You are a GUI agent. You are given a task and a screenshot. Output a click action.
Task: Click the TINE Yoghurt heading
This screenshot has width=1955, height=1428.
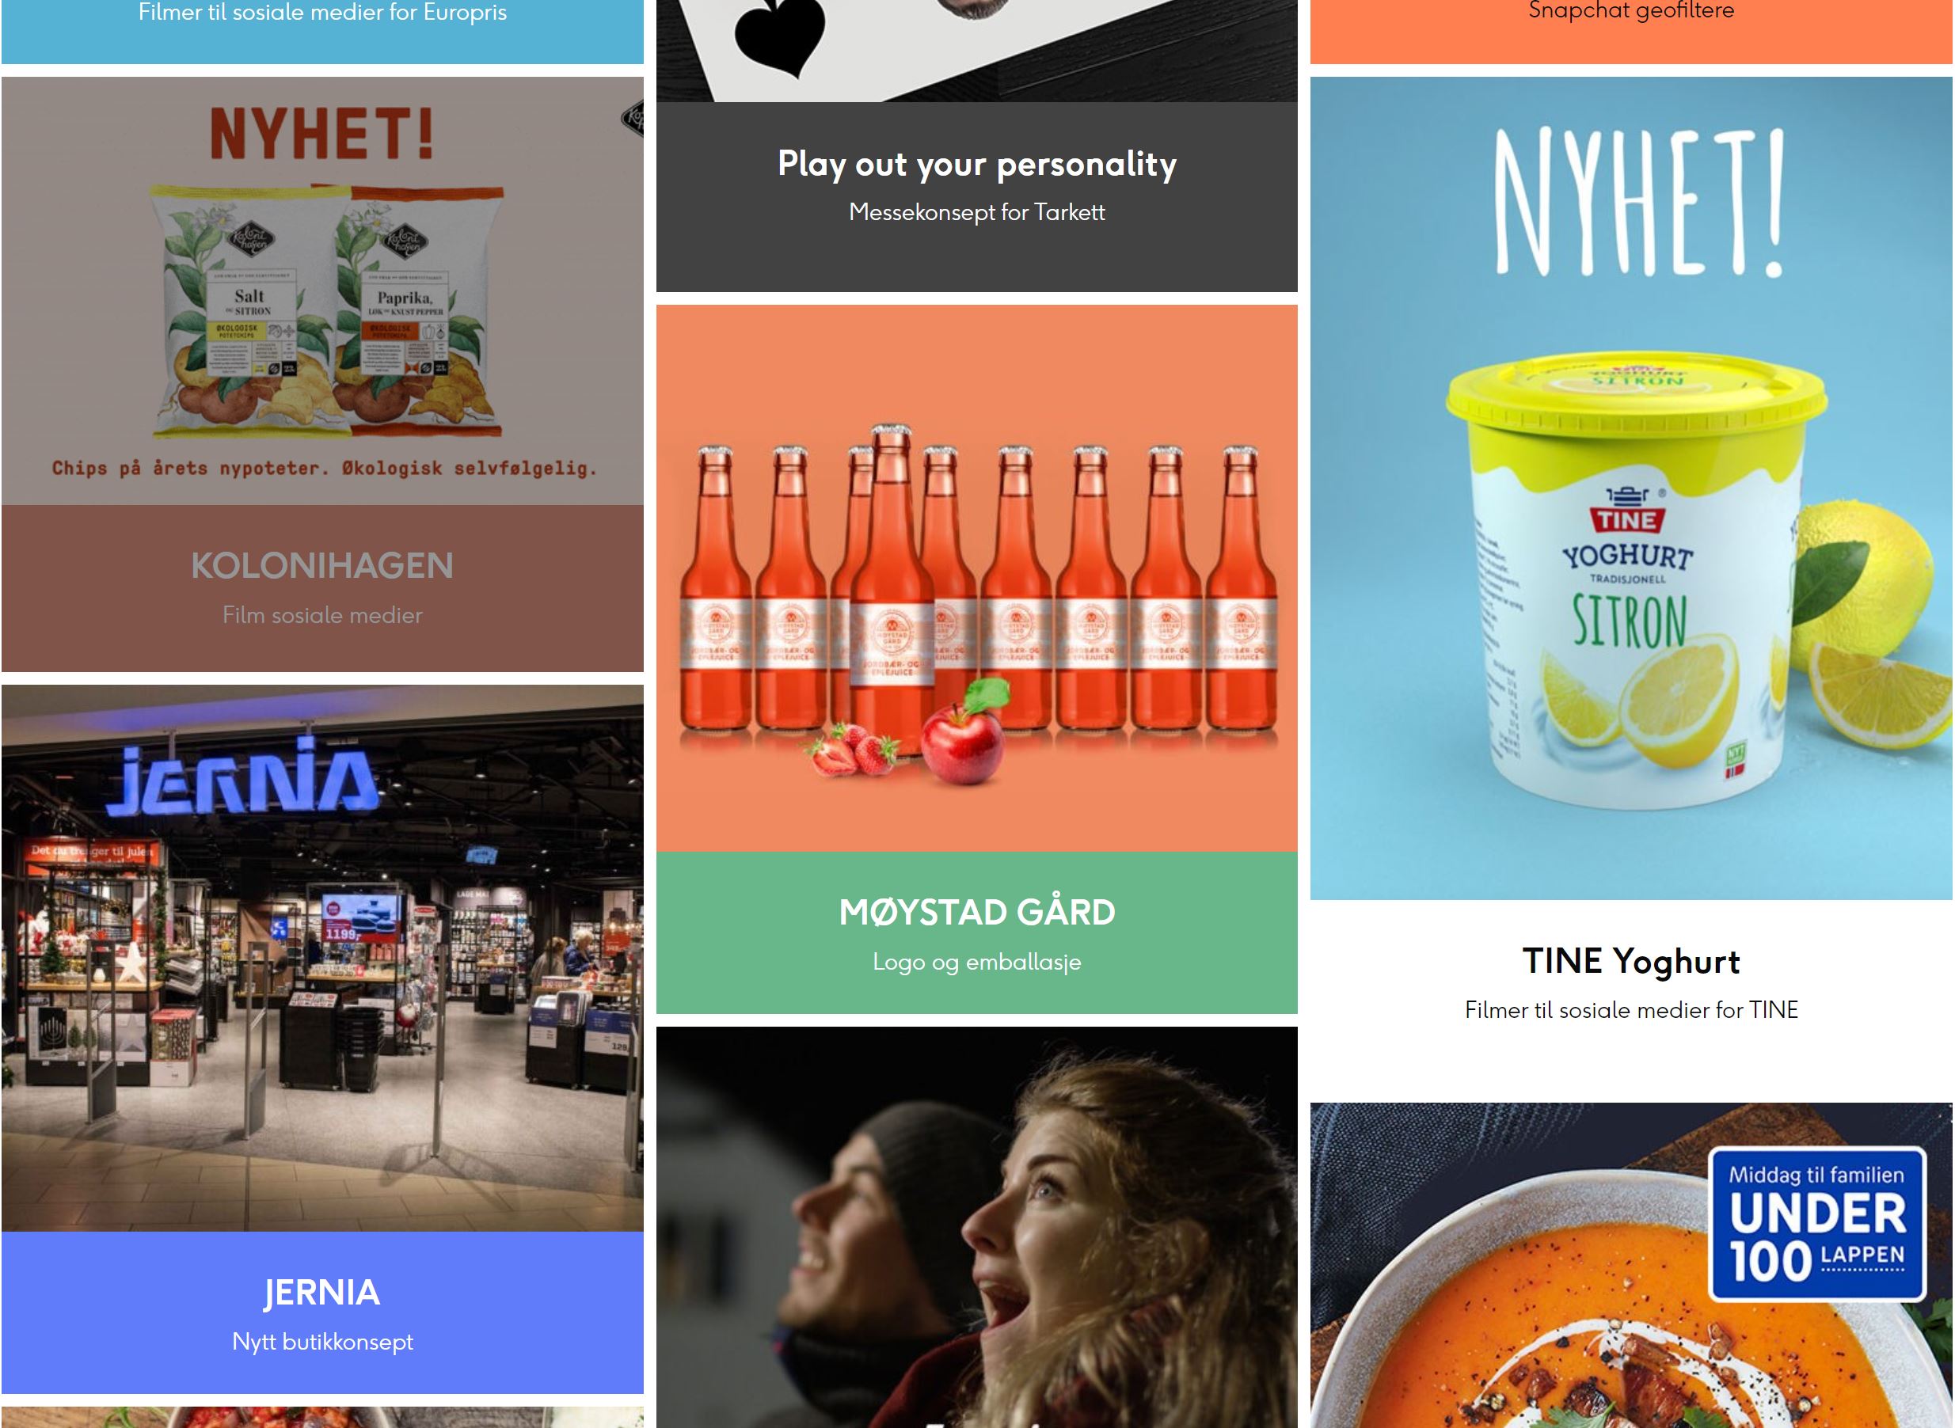[1631, 961]
